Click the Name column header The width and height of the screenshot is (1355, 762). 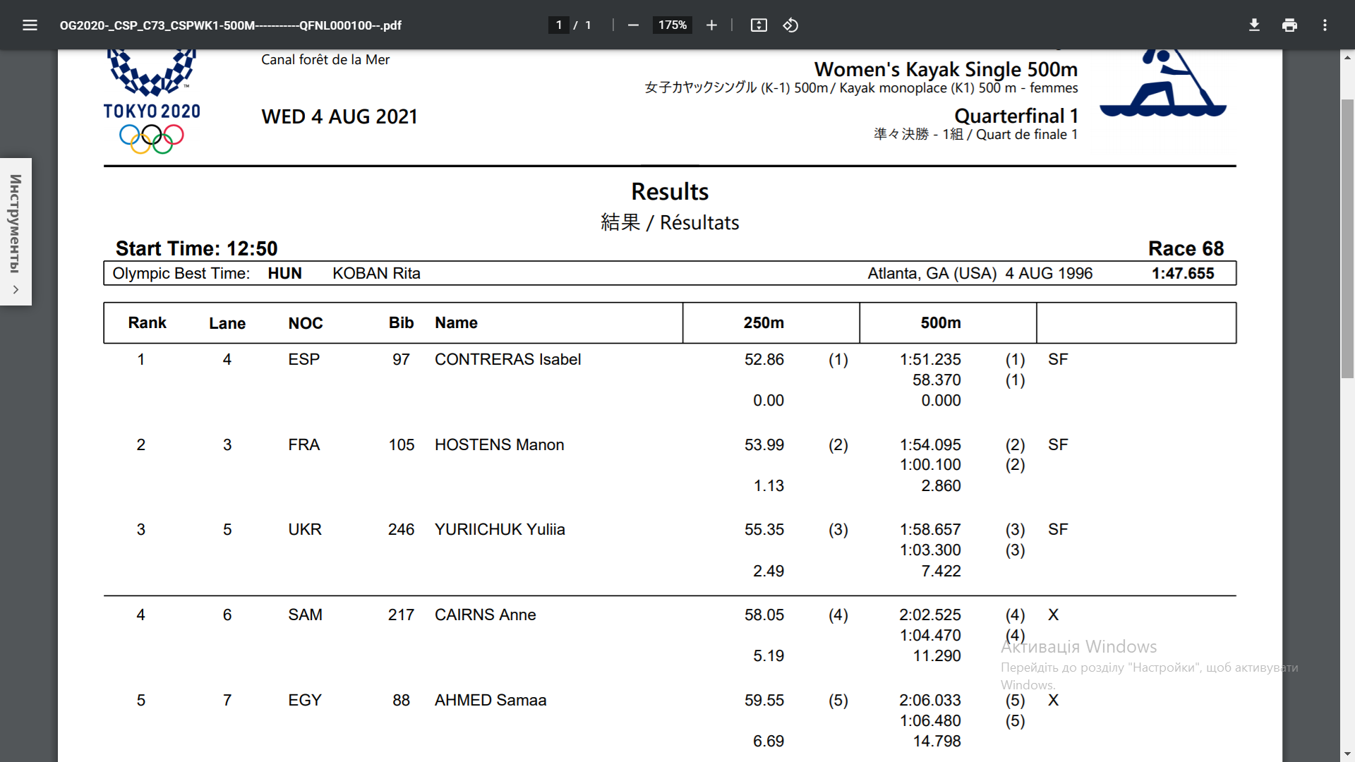(456, 322)
